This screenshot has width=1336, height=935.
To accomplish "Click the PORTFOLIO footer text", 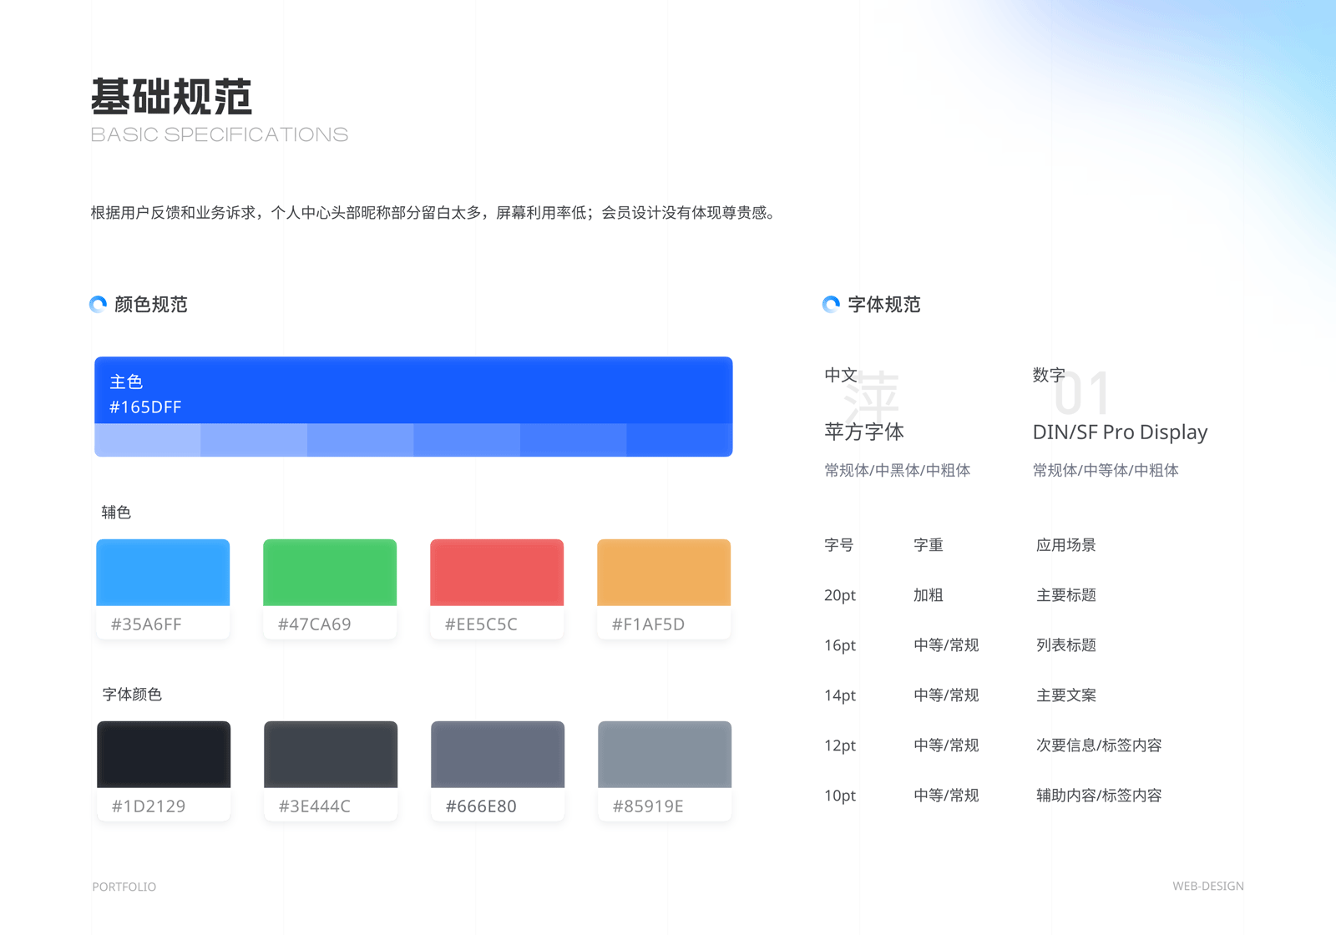I will (124, 887).
